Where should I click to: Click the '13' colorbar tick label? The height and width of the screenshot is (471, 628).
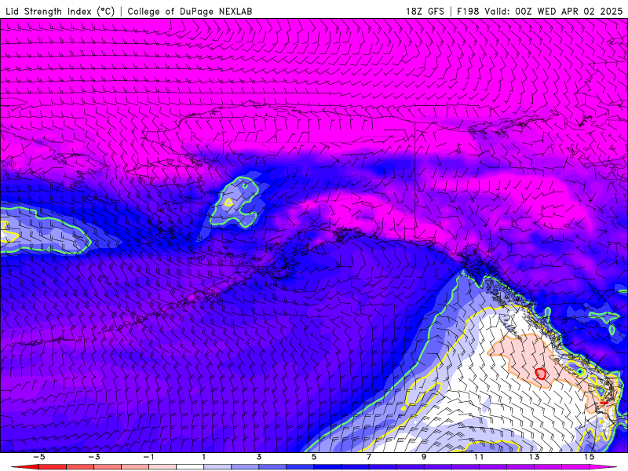[534, 457]
